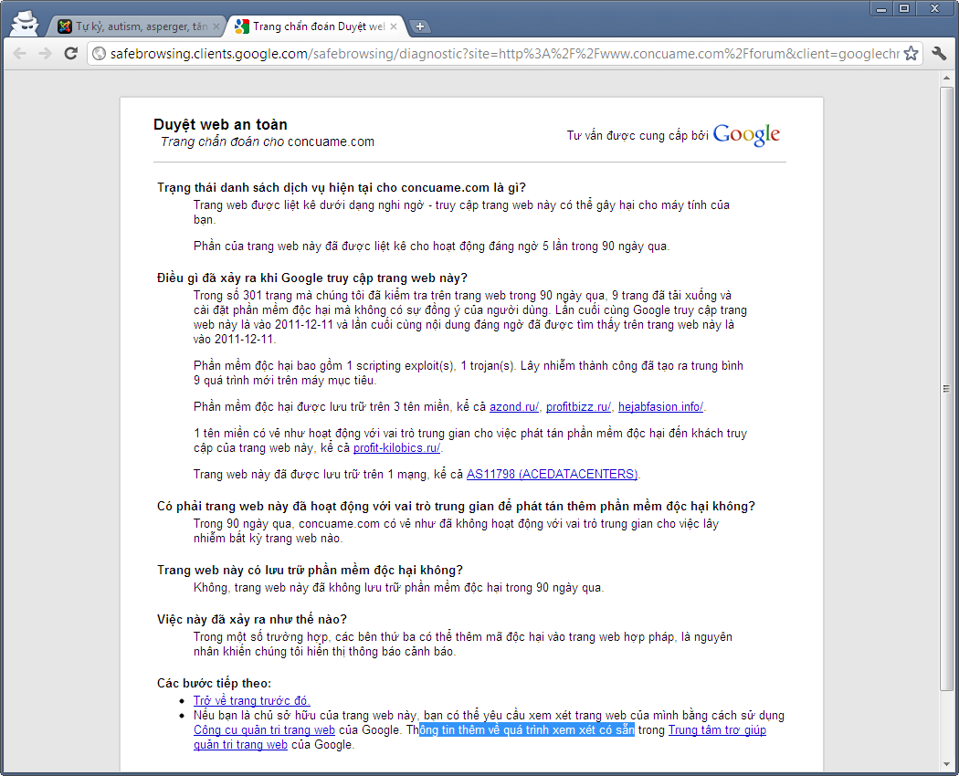Switch to the 'Tự kỷ, autism, asperger' tab
959x776 pixels.
(136, 26)
